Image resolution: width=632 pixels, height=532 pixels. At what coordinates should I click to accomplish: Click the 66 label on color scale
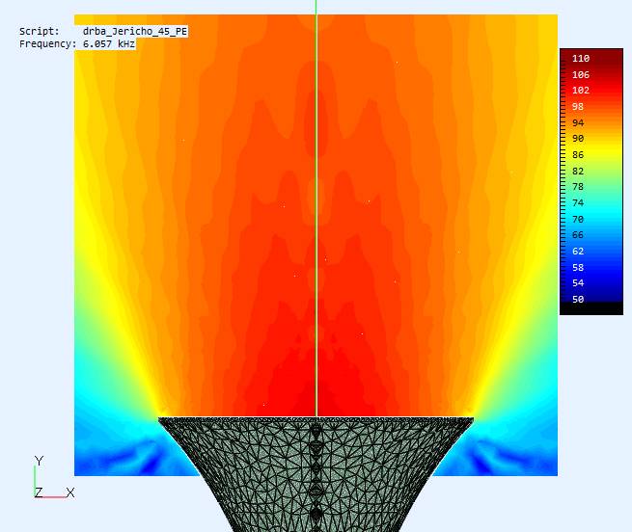coord(578,235)
